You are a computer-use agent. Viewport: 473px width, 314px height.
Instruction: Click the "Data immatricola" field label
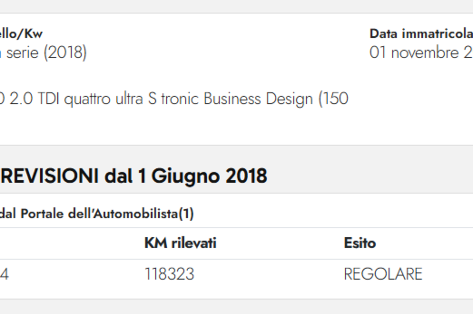421,34
